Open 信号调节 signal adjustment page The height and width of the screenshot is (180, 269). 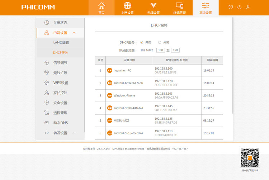coord(60,63)
